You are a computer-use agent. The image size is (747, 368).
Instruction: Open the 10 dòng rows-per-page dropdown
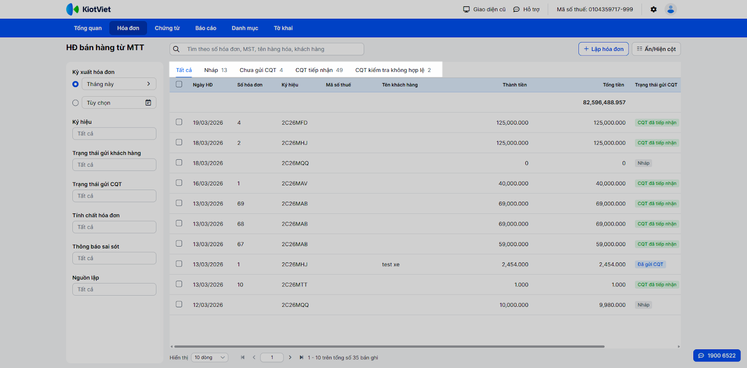point(210,358)
